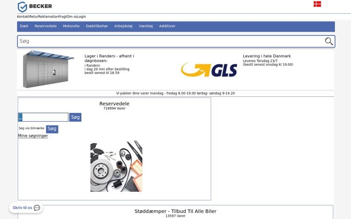Viewport: 351px width, 219px height.
Task: Open the chat bubble icon in Skriv til os
Action: [x=37, y=208]
